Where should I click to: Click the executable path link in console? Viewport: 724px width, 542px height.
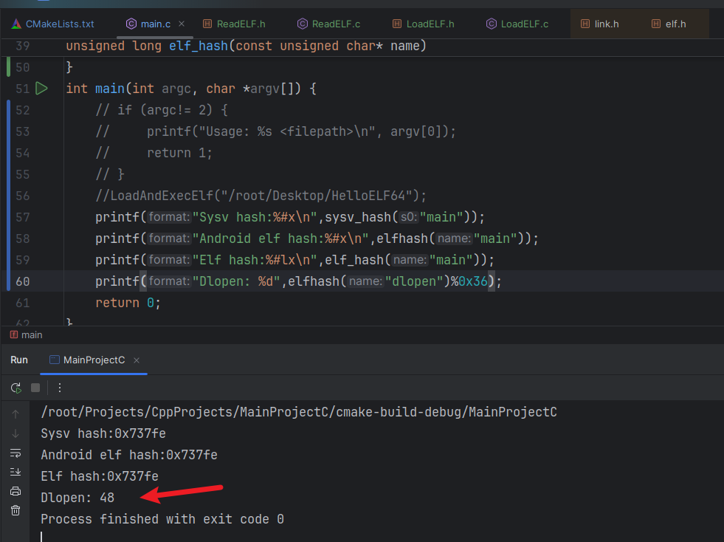(x=299, y=412)
